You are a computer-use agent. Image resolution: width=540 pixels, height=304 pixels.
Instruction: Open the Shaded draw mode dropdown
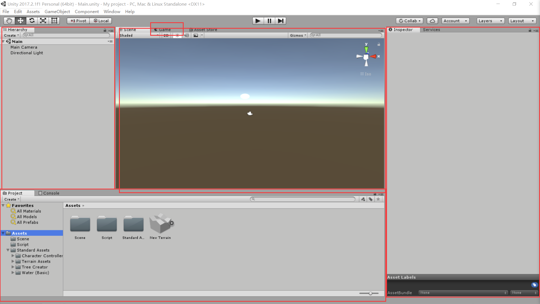tap(132, 35)
